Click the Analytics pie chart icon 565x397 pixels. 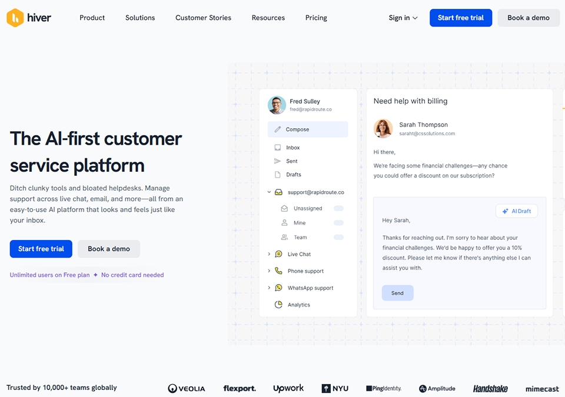click(x=278, y=305)
